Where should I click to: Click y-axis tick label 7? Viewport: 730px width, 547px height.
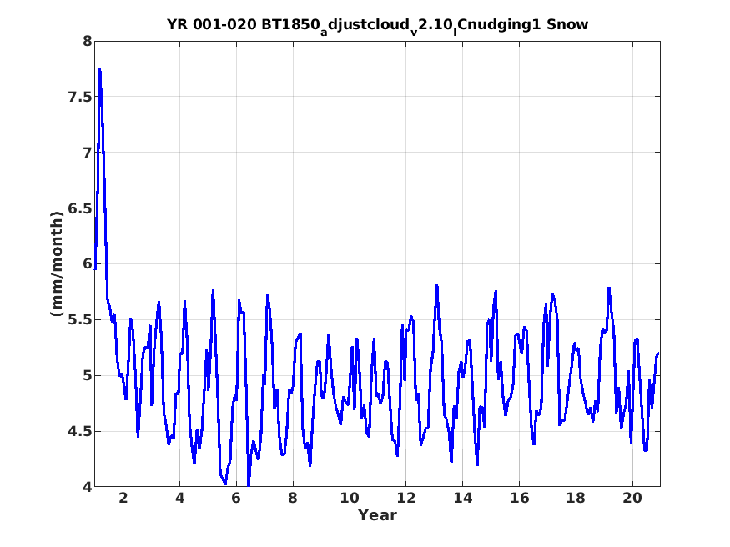88,153
